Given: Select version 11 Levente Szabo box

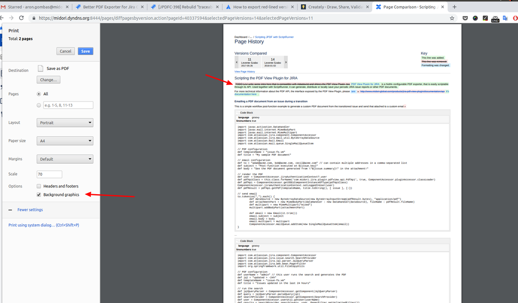Looking at the screenshot, I should tap(249, 62).
